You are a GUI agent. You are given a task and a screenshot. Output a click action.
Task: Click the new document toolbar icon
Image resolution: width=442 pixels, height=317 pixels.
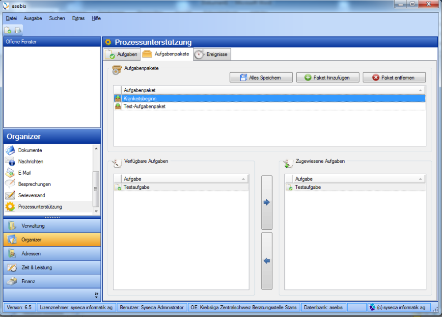point(8,30)
